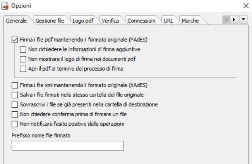Viewport: 252px width, 164px height.
Task: Check Sovrascrivi i file se già presenti
Action: [15, 105]
